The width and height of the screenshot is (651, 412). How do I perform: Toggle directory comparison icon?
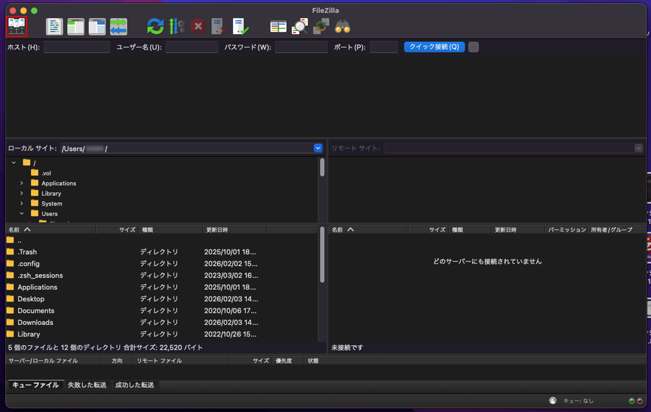point(300,27)
